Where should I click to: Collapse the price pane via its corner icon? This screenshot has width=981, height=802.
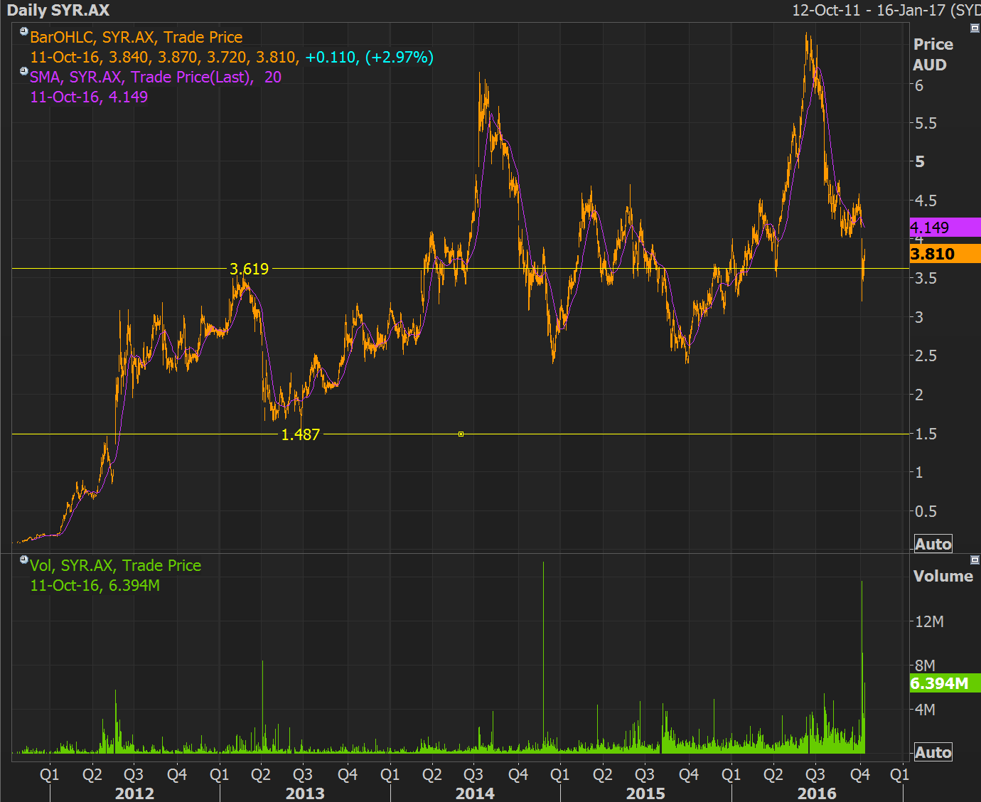click(x=975, y=28)
